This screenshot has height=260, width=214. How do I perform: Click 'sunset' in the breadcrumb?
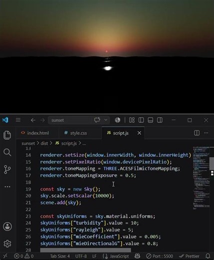click(x=28, y=143)
